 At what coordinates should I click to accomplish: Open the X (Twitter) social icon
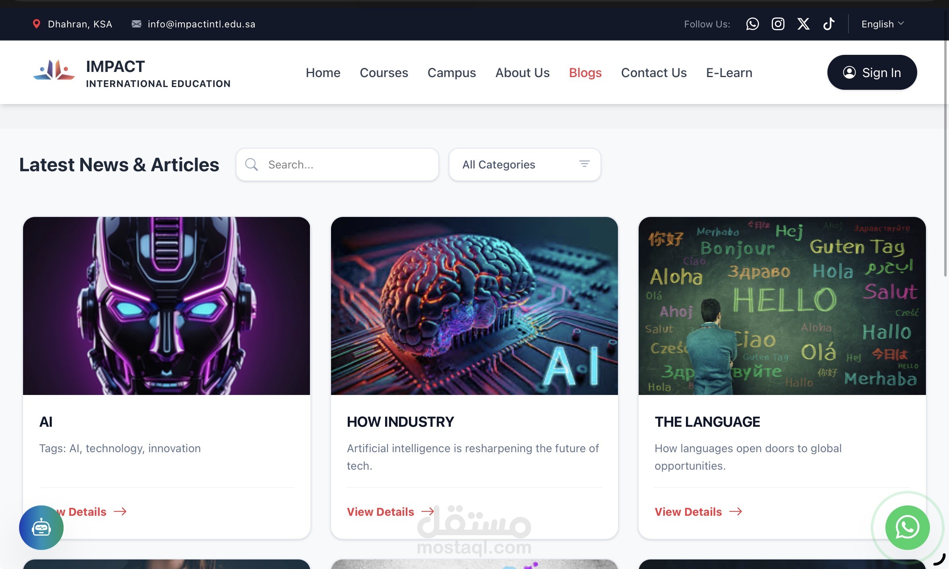click(x=803, y=24)
